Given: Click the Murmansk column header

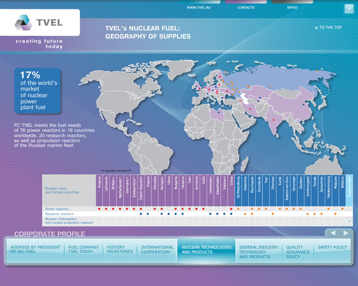Looking at the screenshot, I should pyautogui.click(x=252, y=190).
